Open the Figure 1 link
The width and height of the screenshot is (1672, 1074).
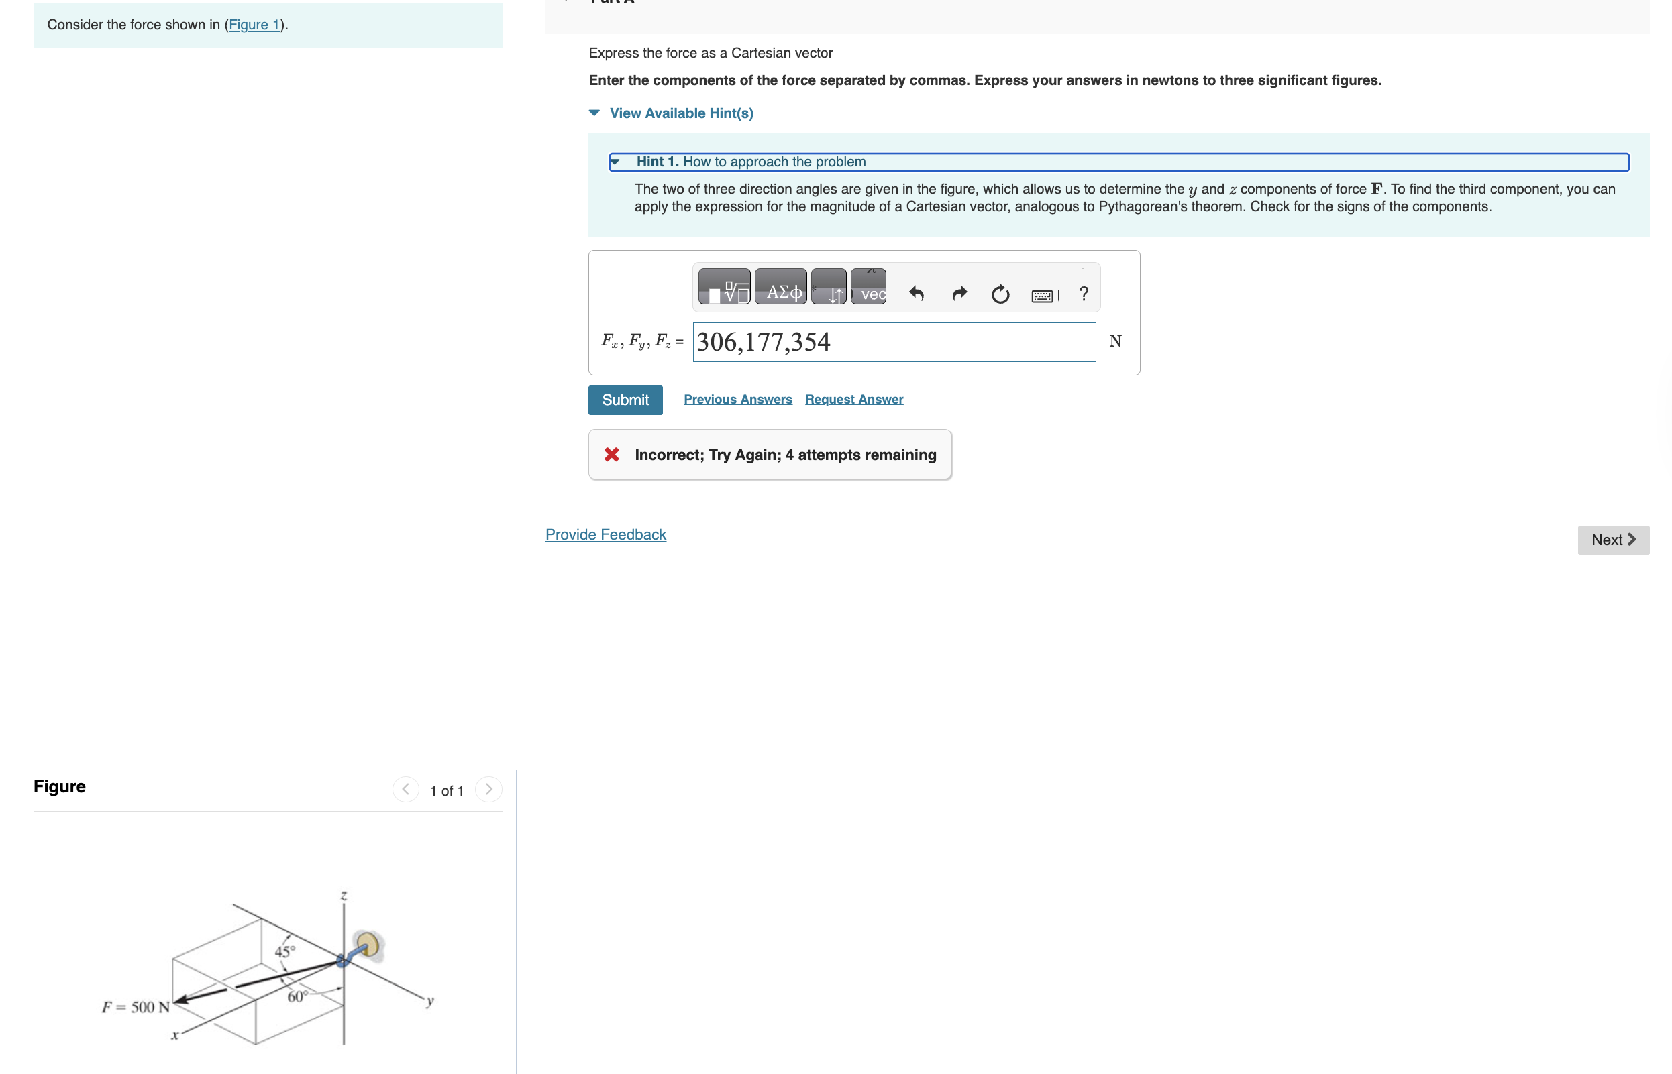pos(254,24)
